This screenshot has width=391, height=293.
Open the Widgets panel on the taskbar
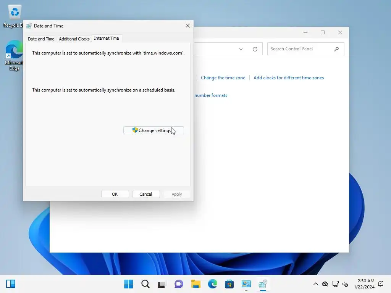[x=11, y=284]
